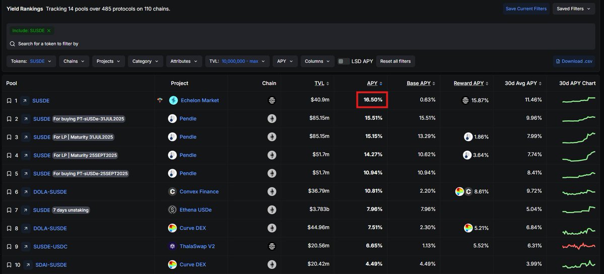Sort table by 30d Avg APY column
This screenshot has height=274, width=604.
(523, 83)
